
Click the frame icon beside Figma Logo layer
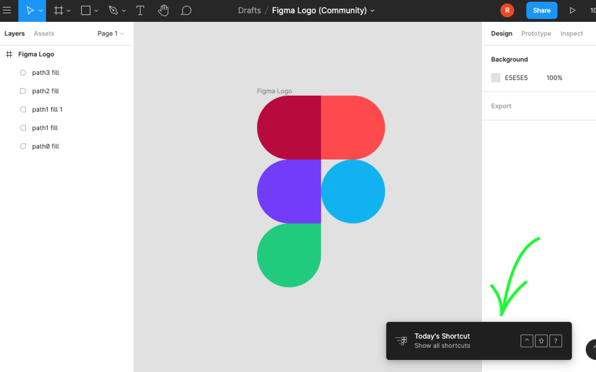[9, 54]
